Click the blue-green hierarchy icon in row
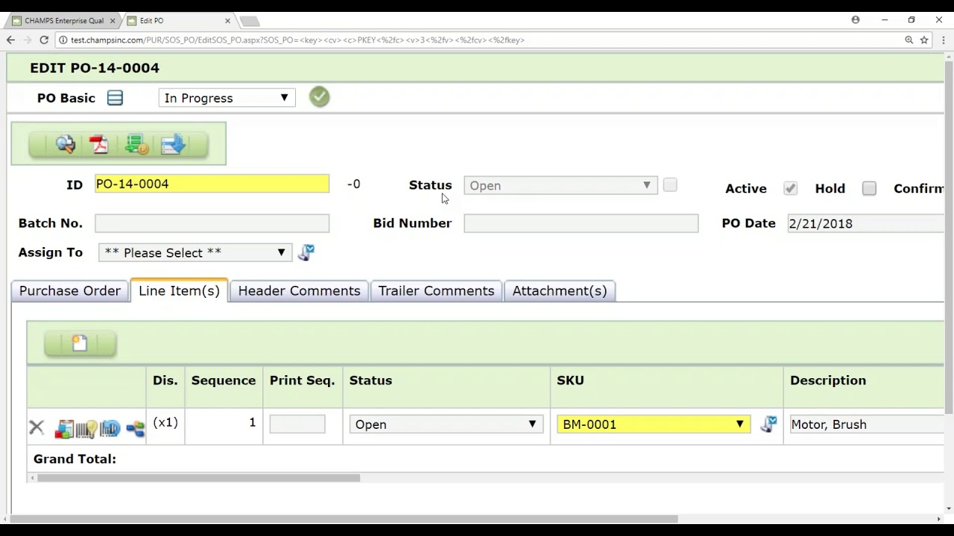This screenshot has height=536, width=954. tap(135, 429)
